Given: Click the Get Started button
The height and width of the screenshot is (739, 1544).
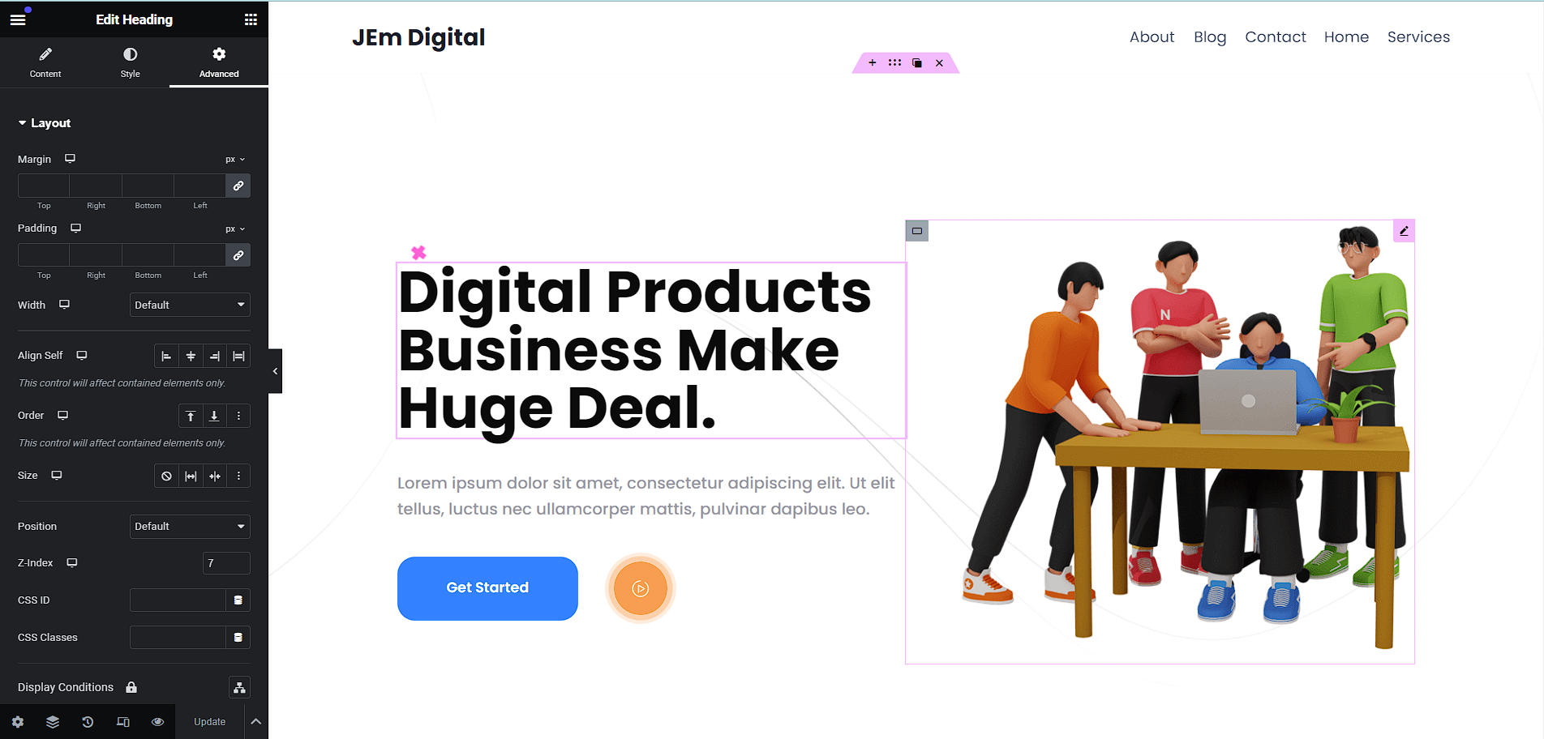Looking at the screenshot, I should [487, 588].
